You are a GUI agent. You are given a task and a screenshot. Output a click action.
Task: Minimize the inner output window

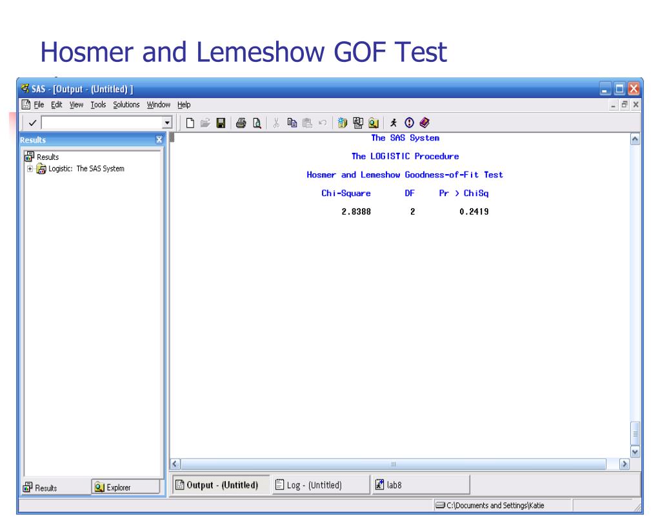[x=614, y=104]
